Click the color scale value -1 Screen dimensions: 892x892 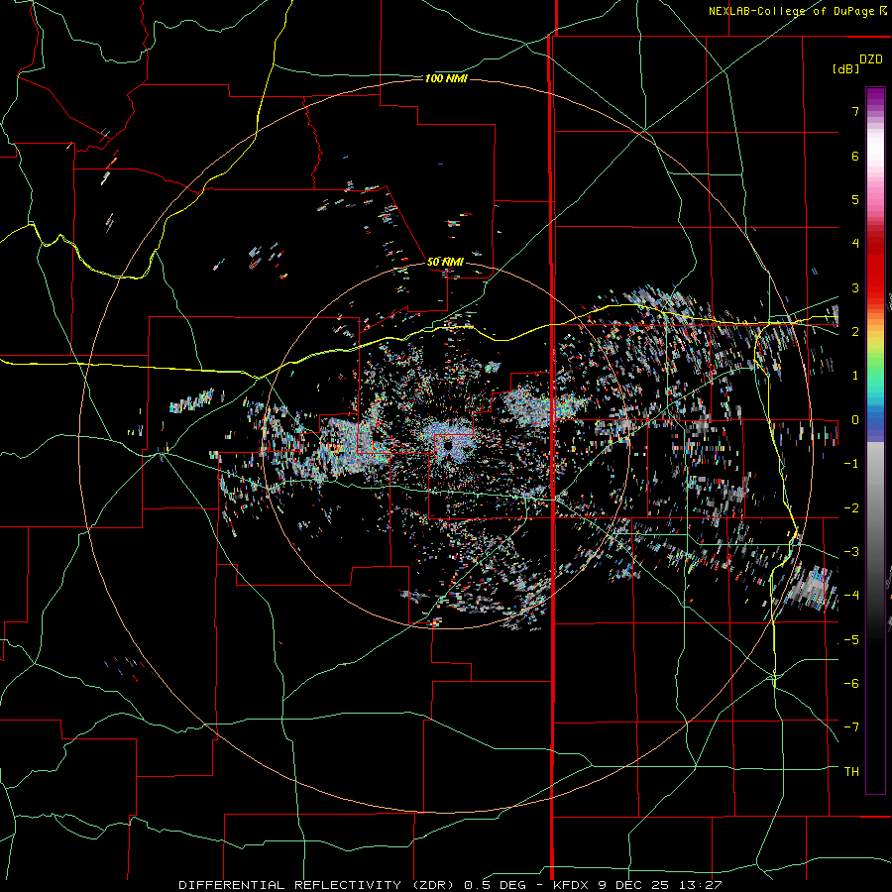click(851, 464)
